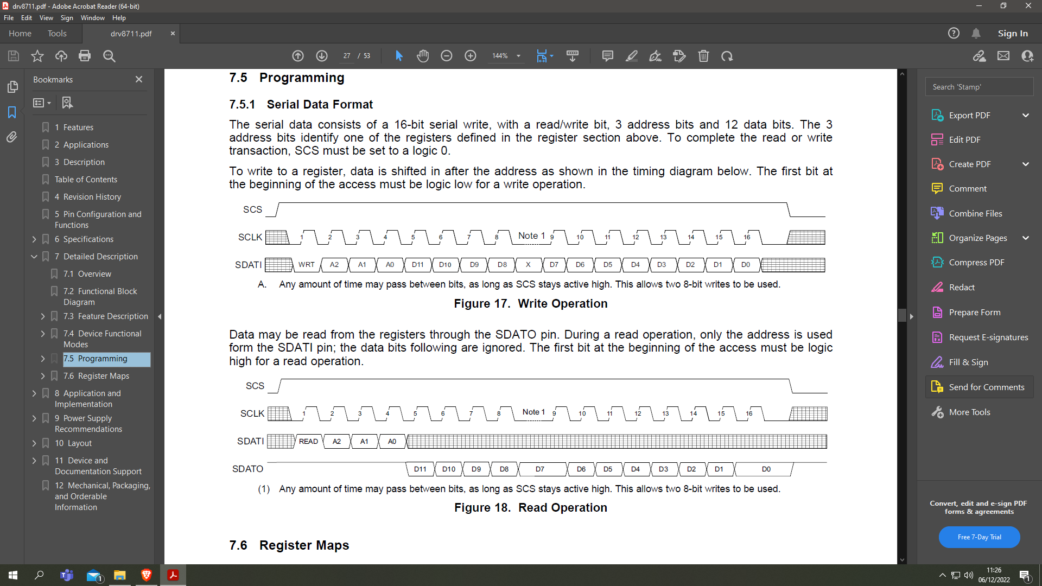Expand the 7.3 Feature Description bookmark

[x=43, y=316]
